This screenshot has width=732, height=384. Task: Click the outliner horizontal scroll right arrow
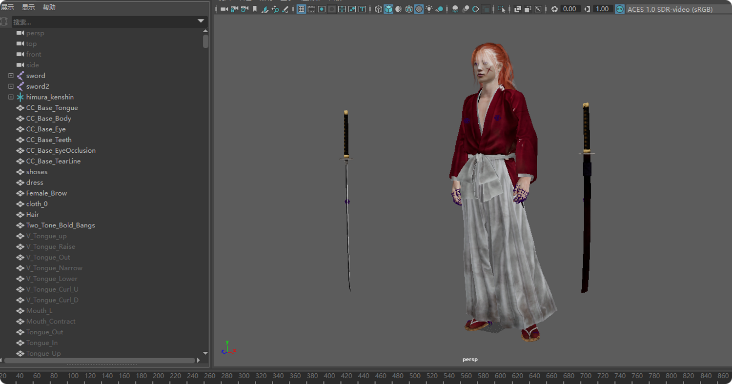pos(198,361)
